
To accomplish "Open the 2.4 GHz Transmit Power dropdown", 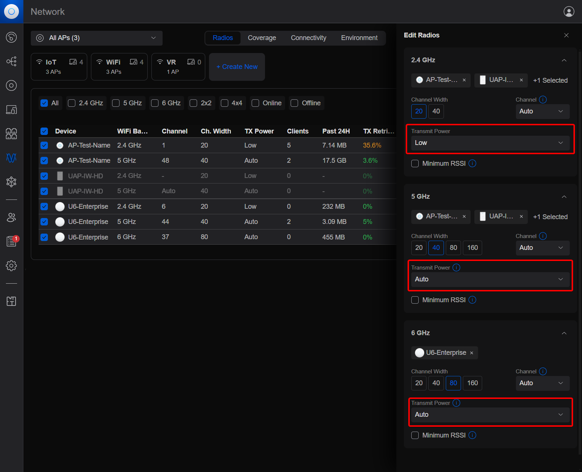I will [x=490, y=143].
